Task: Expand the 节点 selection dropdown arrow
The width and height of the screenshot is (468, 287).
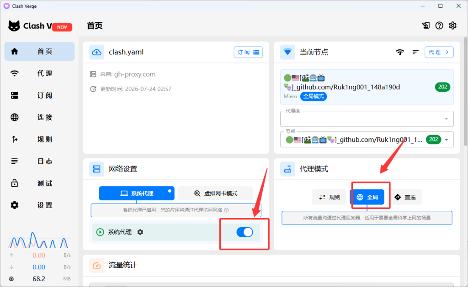Action: point(447,140)
